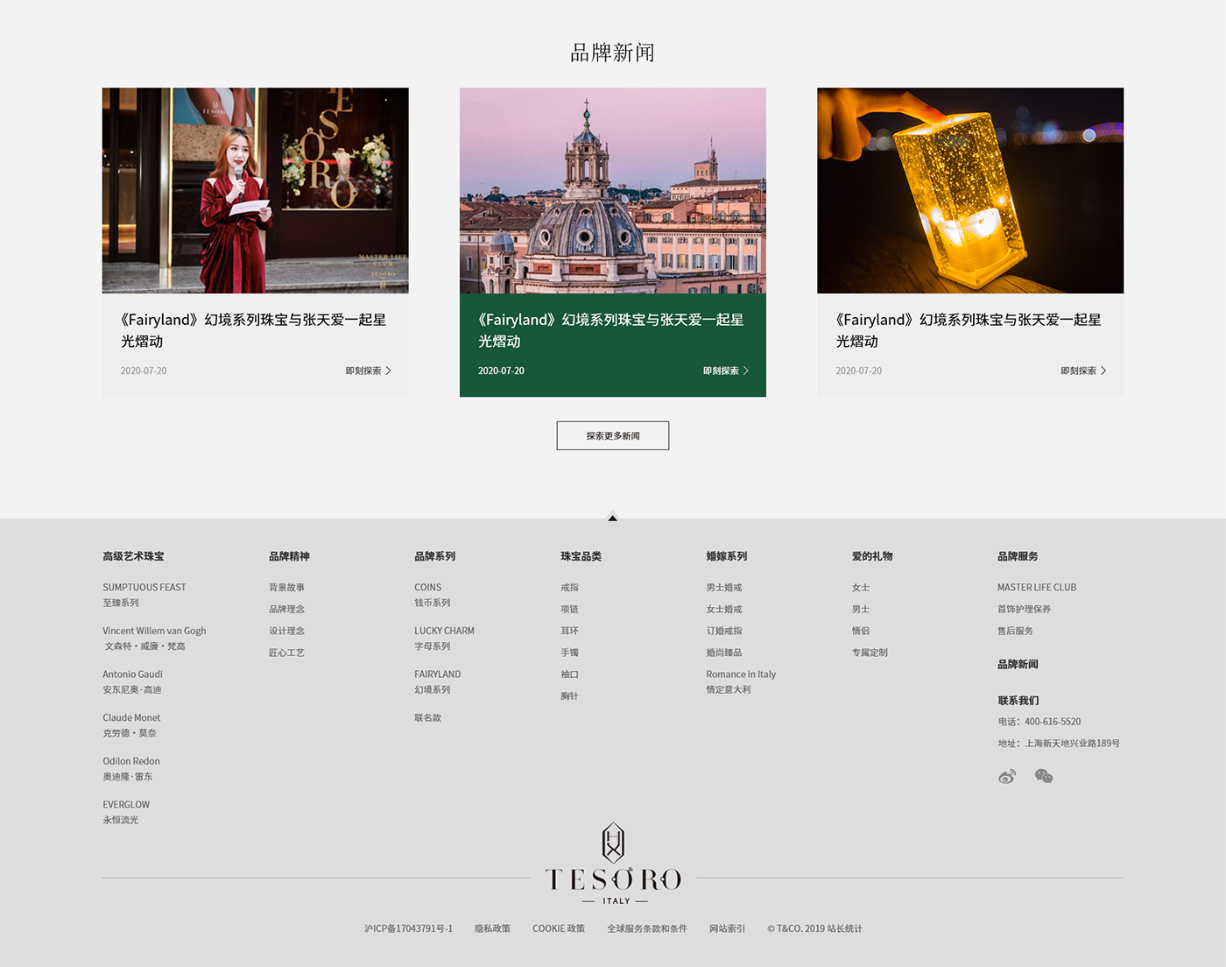Go to MASTER LIFE CLUB page
Screen dimensions: 1226x967
[x=1036, y=588]
